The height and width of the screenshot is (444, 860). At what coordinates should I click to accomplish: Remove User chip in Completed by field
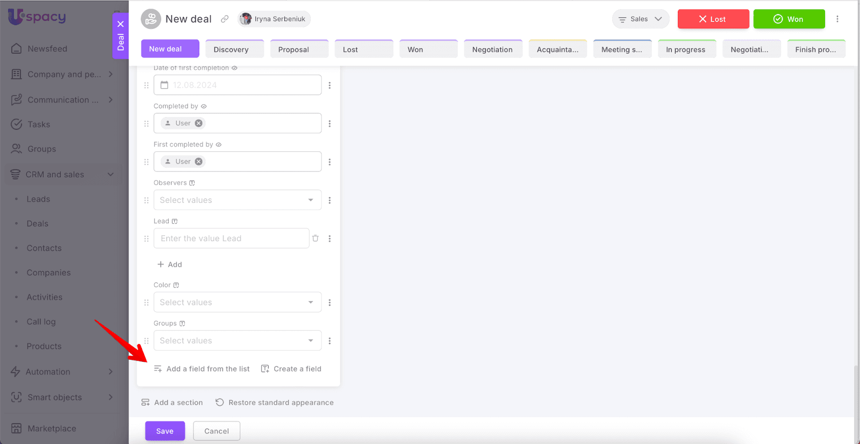199,123
